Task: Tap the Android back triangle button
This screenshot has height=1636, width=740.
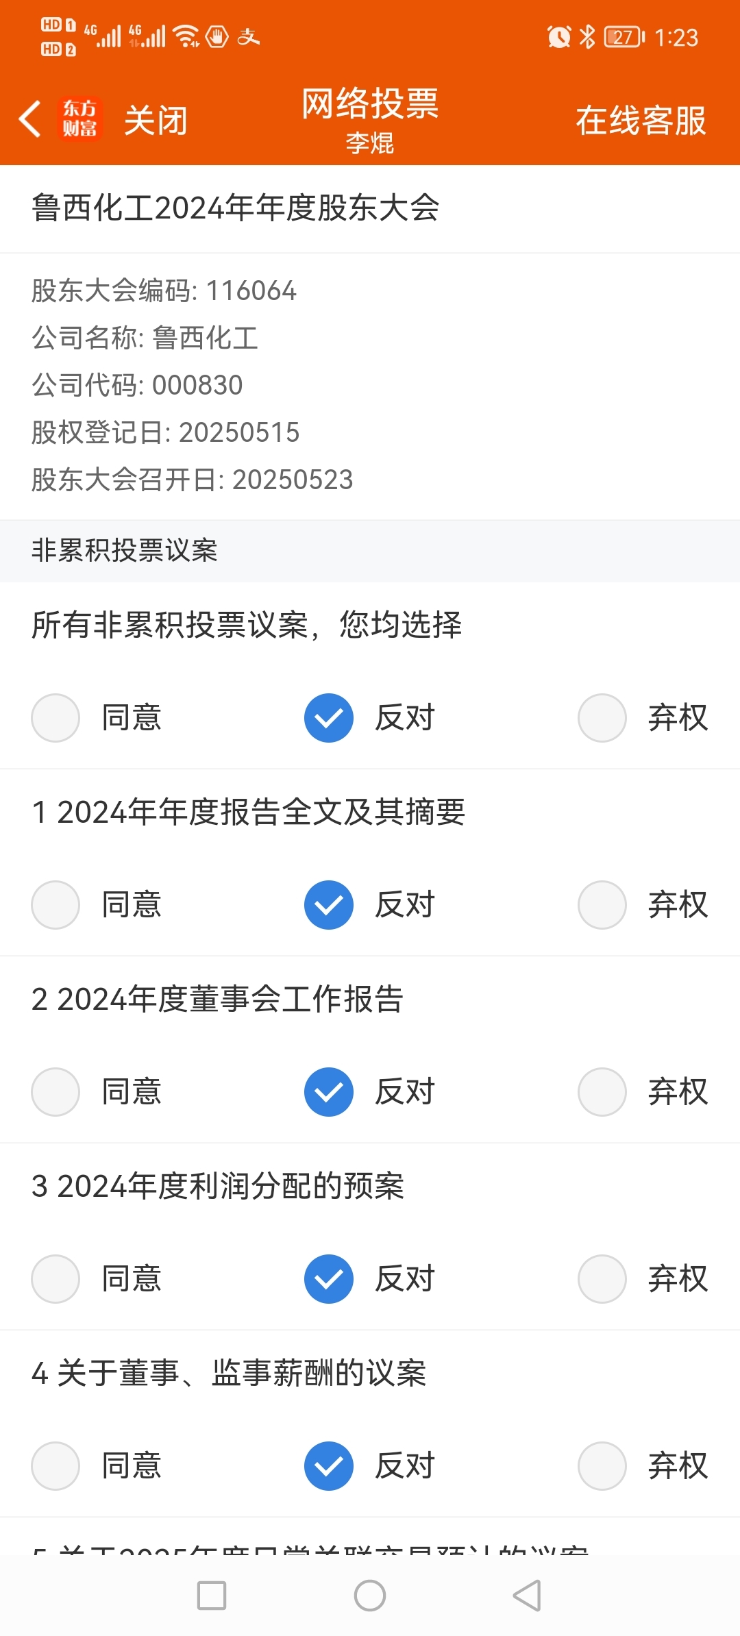Action: pos(528,1596)
